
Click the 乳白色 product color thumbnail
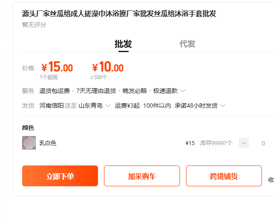29,143
